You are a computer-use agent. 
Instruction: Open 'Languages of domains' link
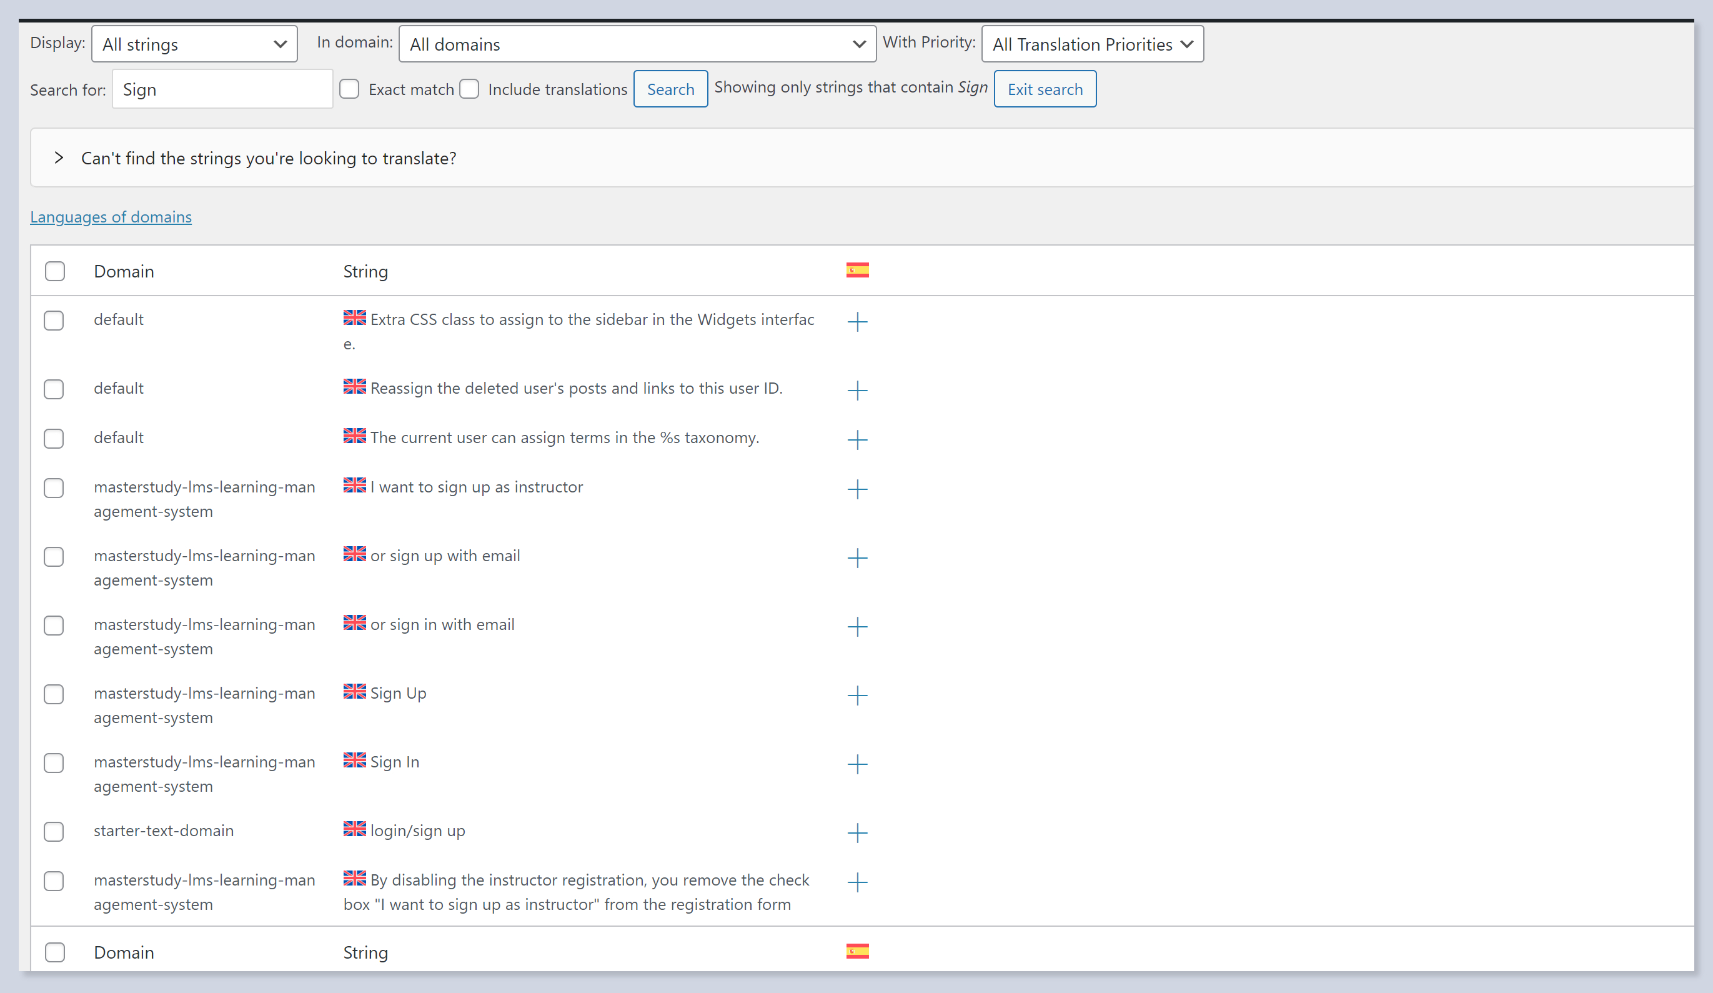pos(111,216)
